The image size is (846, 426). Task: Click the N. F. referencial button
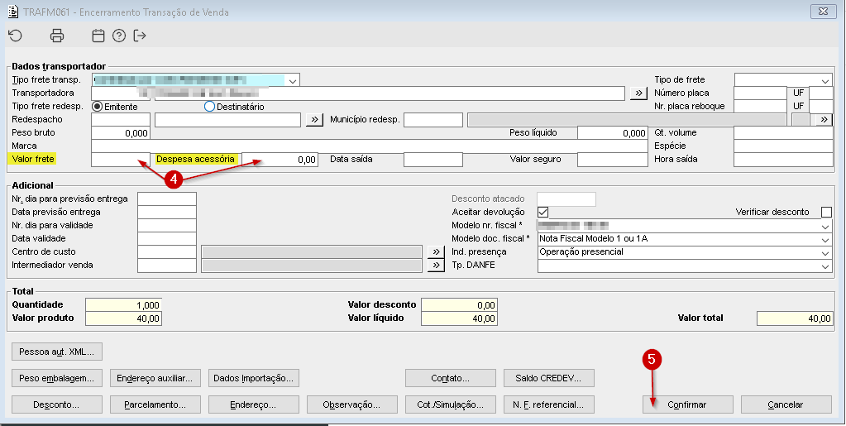[x=549, y=404]
